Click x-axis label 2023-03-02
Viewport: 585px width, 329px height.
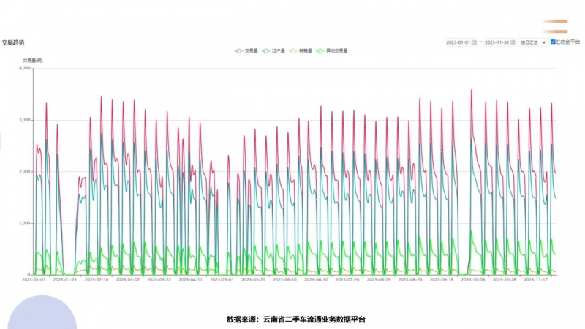(127, 280)
